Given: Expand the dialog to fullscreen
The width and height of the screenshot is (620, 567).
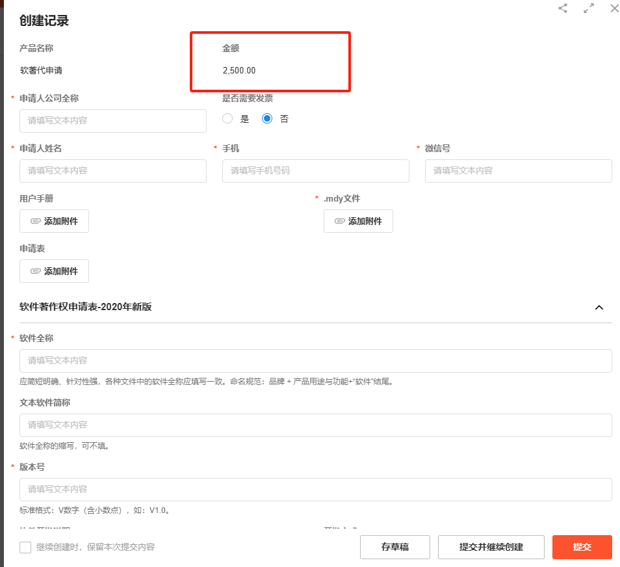Looking at the screenshot, I should [x=589, y=8].
